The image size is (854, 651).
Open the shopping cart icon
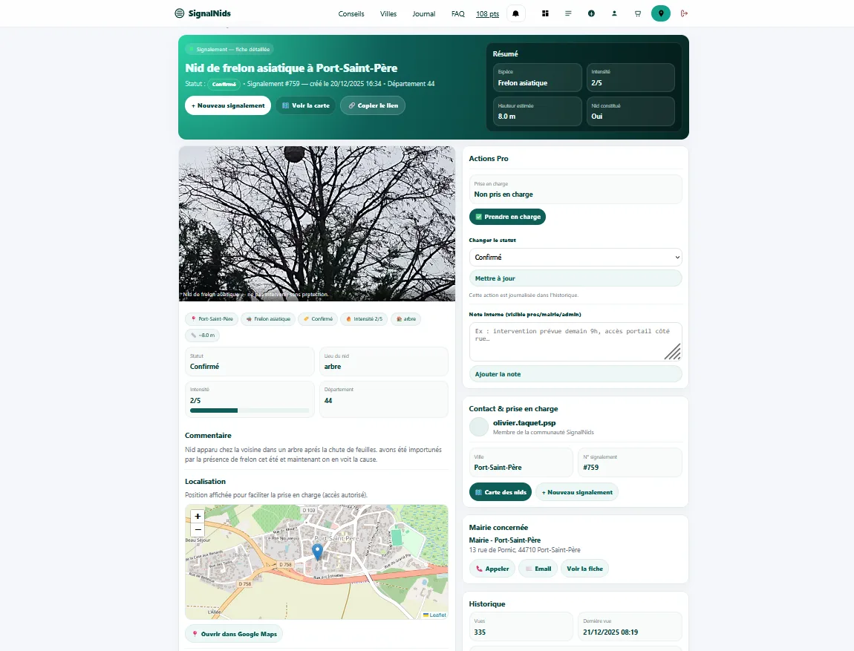(637, 13)
